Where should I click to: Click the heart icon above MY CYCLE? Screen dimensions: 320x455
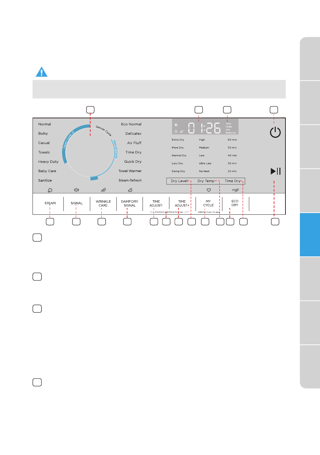(x=209, y=190)
